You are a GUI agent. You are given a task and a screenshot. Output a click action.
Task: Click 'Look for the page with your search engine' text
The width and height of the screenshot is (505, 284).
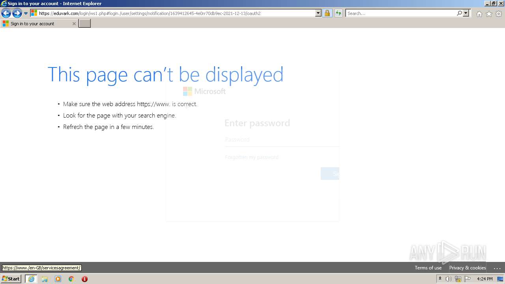(x=120, y=116)
